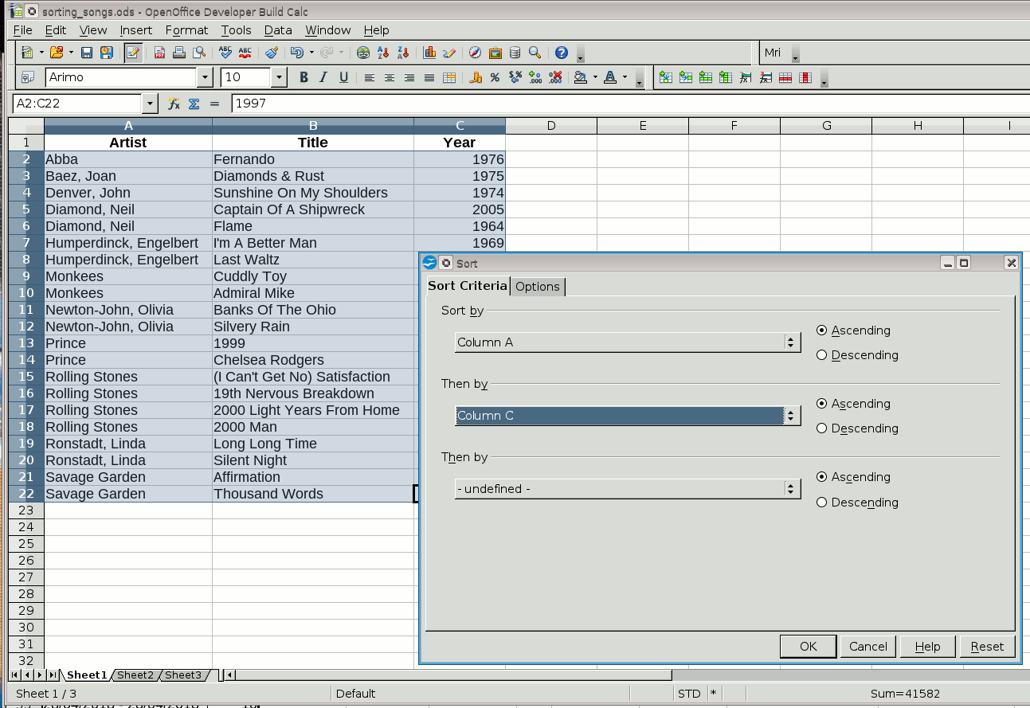1030x708 pixels.
Task: Export document directly as PDF
Action: click(x=159, y=53)
